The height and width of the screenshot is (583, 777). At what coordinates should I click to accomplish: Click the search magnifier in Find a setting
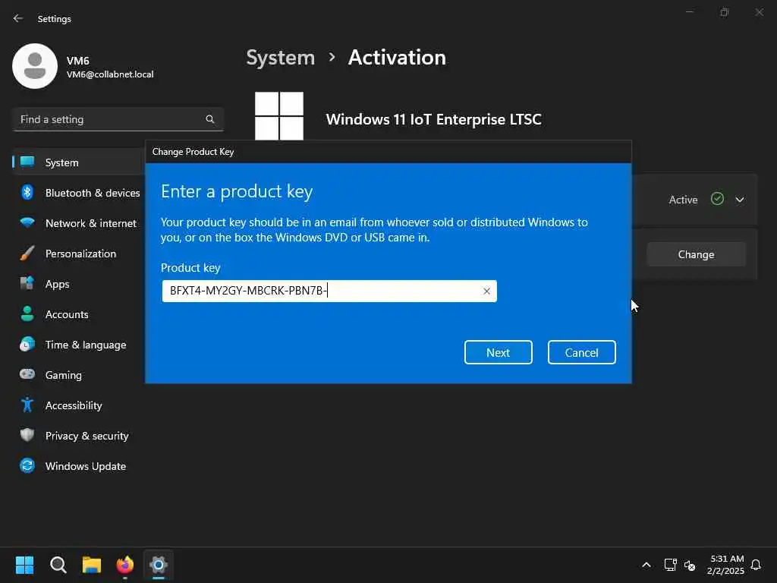pos(210,119)
